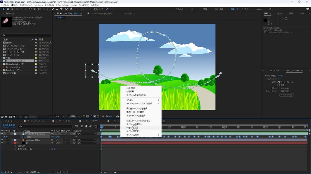Image resolution: width=311 pixels, height=174 pixels.
Task: Click the Selection arrow tool
Action: (x=3, y=9)
